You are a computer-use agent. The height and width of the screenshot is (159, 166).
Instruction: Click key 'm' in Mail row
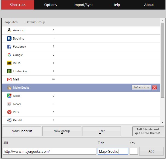coord(53,79)
